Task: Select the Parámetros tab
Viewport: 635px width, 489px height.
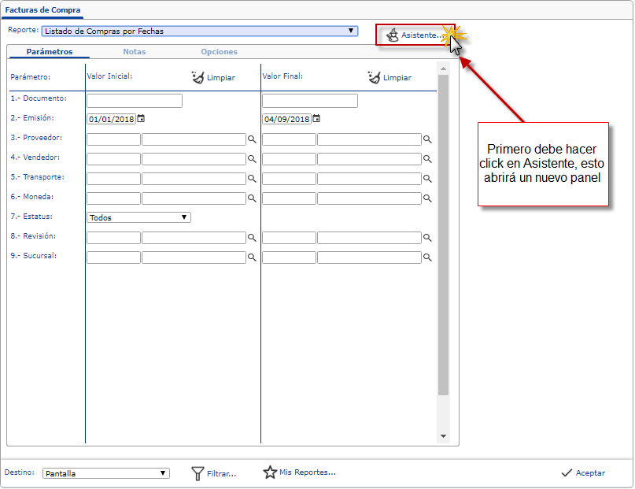Action: (49, 52)
